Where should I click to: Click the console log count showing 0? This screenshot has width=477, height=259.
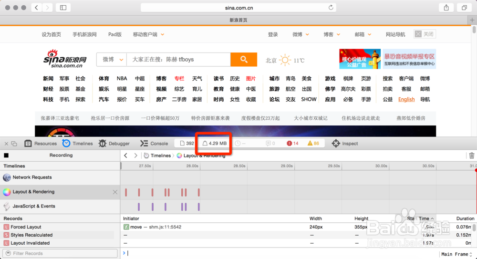point(270,144)
